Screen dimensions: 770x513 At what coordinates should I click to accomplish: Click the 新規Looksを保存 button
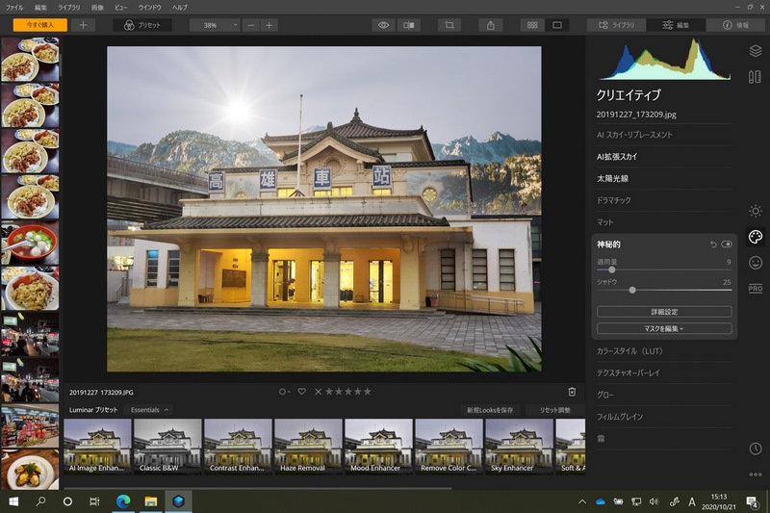coord(490,409)
